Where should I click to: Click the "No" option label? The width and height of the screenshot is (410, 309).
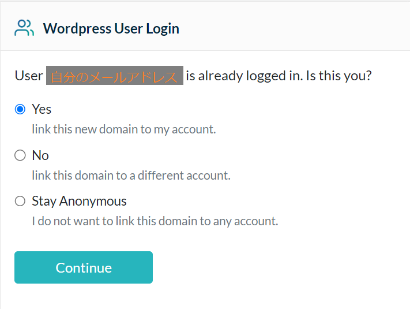tap(40, 155)
